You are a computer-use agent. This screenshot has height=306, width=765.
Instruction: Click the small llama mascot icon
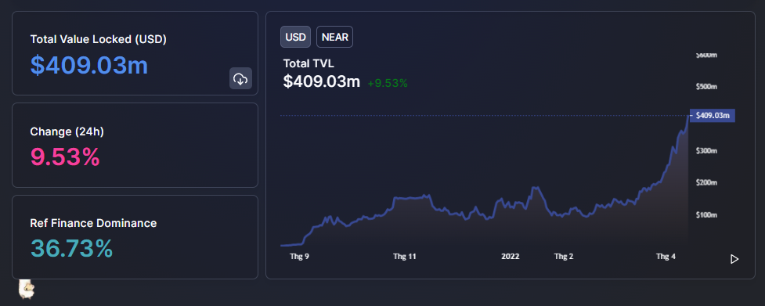[x=27, y=289]
